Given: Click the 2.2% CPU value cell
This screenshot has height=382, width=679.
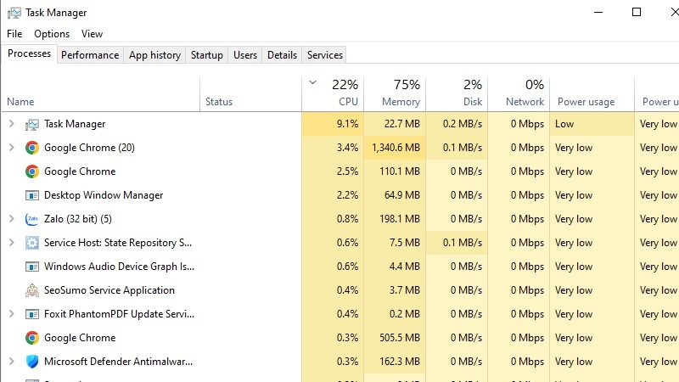Looking at the screenshot, I should (333, 195).
